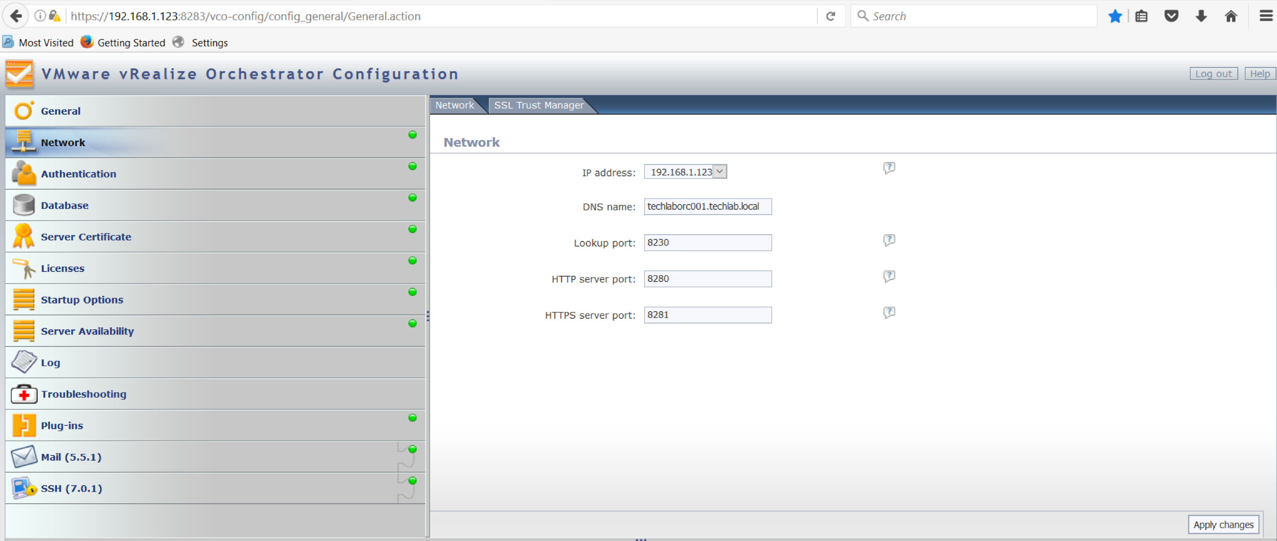Open Authentication users icon
The image size is (1277, 541).
pyautogui.click(x=23, y=173)
